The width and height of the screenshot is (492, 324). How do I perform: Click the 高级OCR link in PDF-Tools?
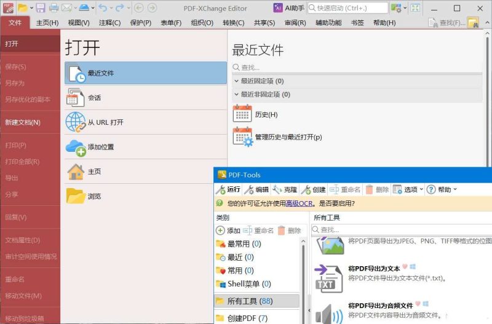coord(300,203)
